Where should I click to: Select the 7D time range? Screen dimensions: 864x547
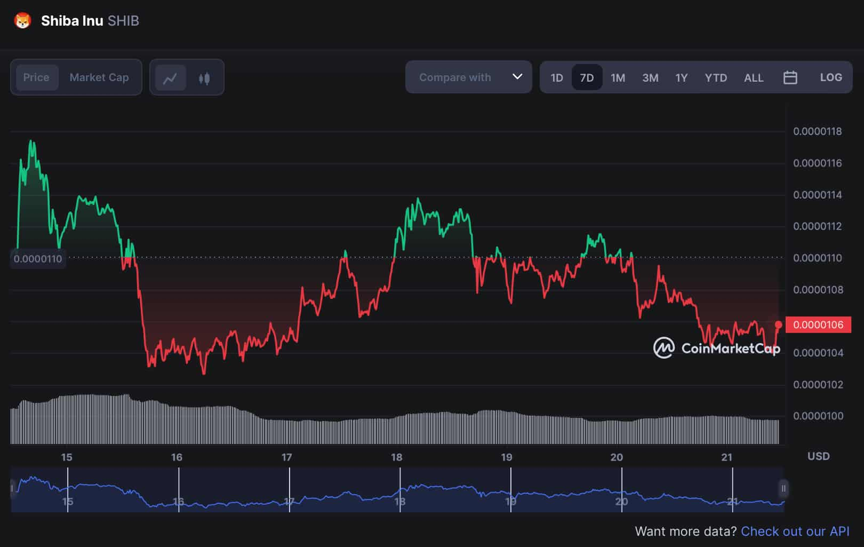587,78
